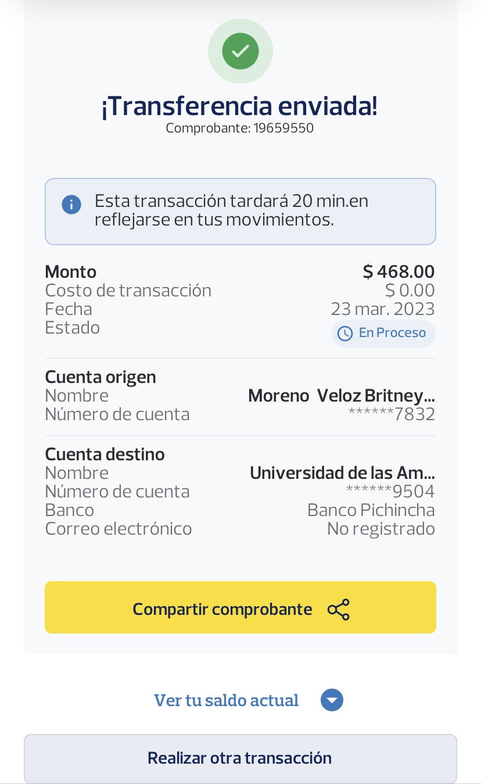Tap the Compartir comprobante button
The height and width of the screenshot is (784, 481).
[x=240, y=607]
